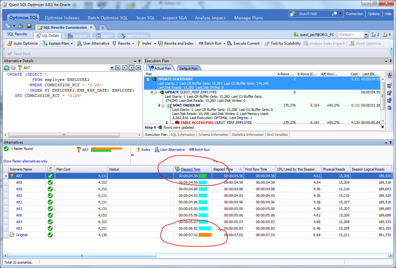Click the User Alternative toolbar button
The height and width of the screenshot is (268, 396).
tap(93, 43)
